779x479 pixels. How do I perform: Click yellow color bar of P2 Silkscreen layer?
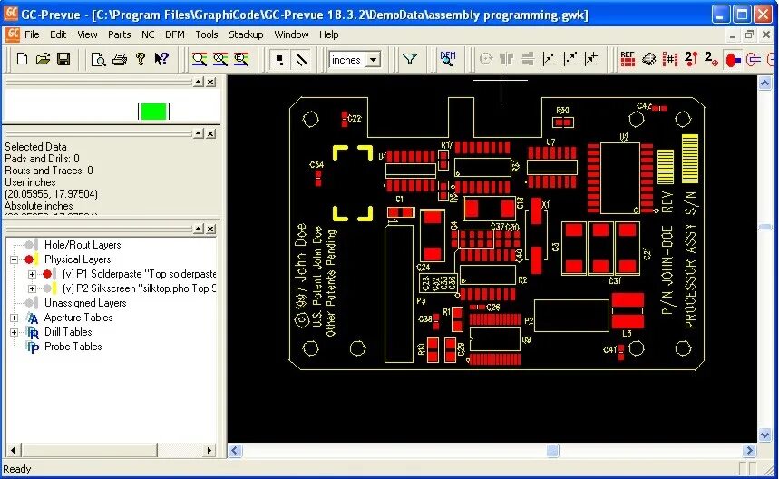coord(54,288)
